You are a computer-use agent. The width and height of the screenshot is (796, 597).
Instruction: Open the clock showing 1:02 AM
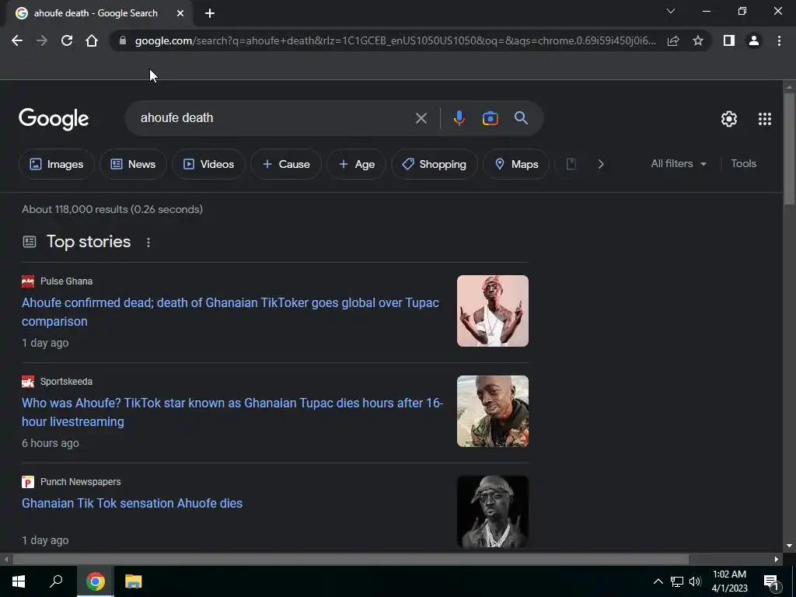click(x=729, y=581)
